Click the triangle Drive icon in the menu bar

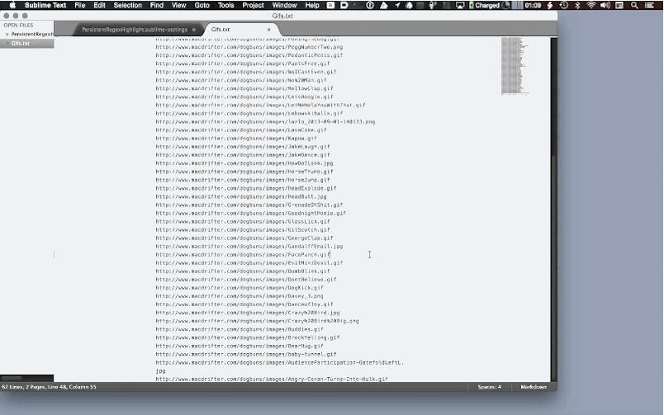tap(384, 5)
